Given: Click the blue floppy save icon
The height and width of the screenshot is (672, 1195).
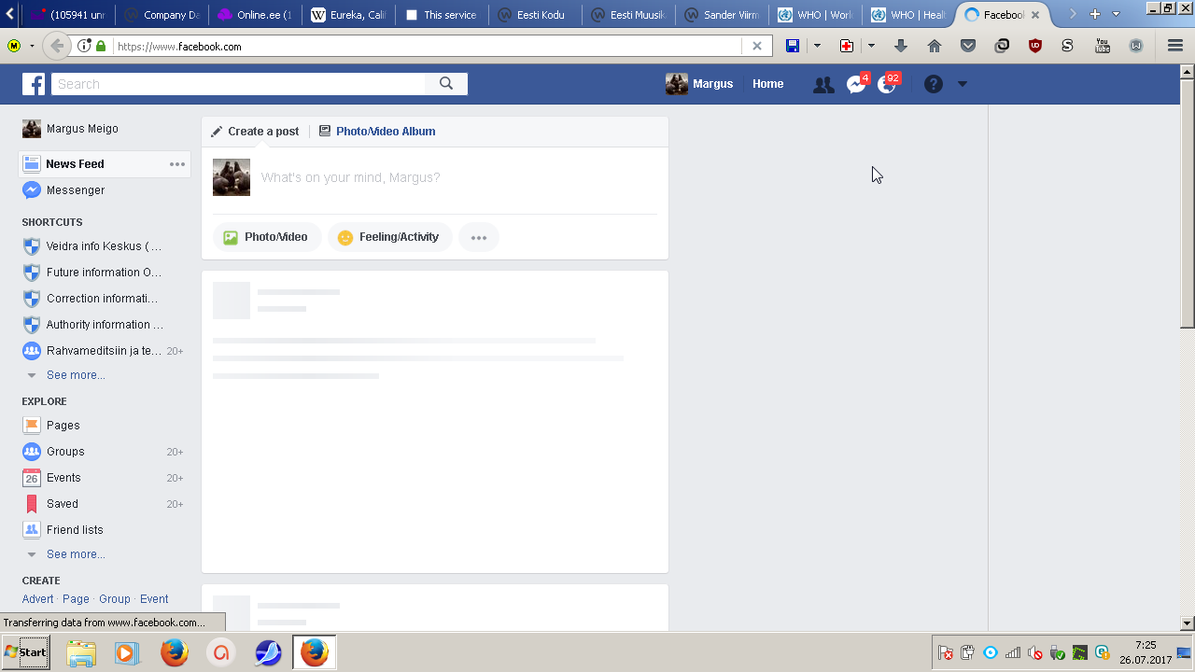Looking at the screenshot, I should (x=793, y=46).
